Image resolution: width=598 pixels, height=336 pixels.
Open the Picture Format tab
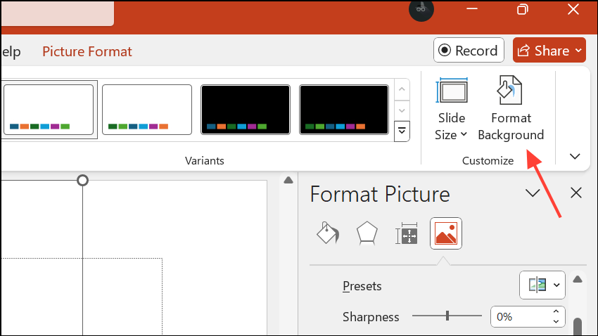pos(87,51)
